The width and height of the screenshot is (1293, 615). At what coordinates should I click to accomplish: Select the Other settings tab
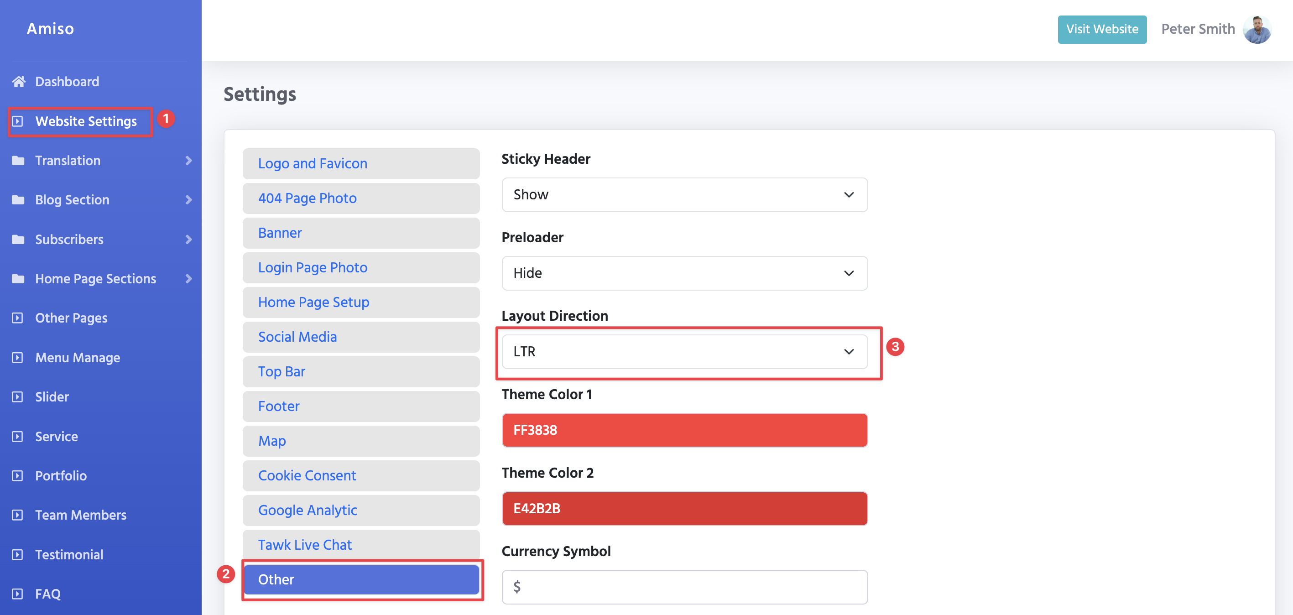coord(361,579)
